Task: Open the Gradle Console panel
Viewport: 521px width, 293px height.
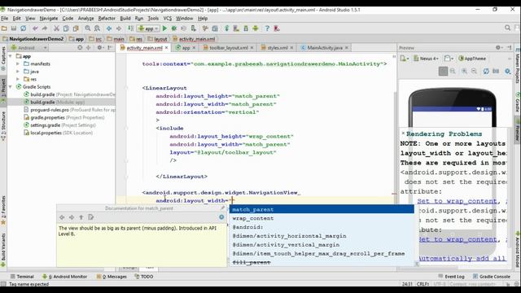Action: pos(492,277)
